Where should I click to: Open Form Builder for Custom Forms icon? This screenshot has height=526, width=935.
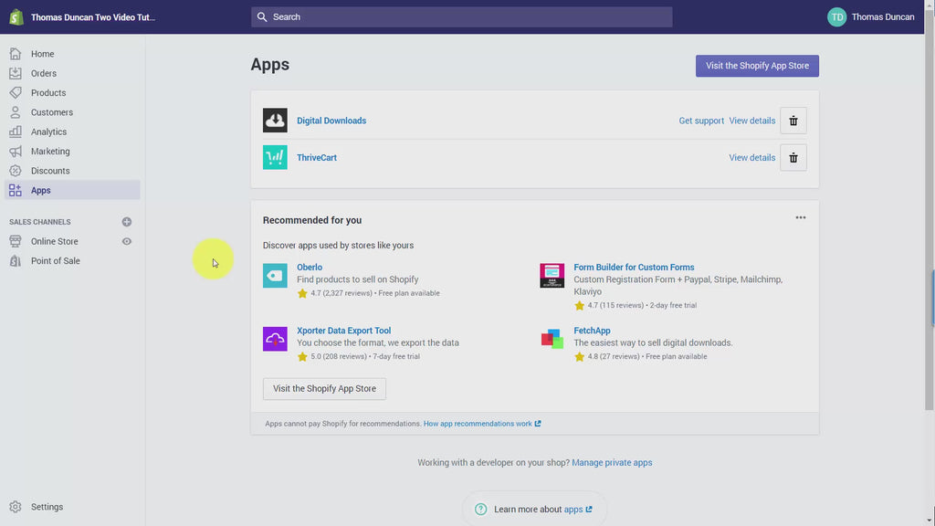[x=552, y=276]
